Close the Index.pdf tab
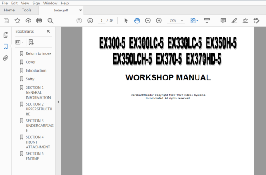The width and height of the screenshot is (266, 175). pos(80,10)
